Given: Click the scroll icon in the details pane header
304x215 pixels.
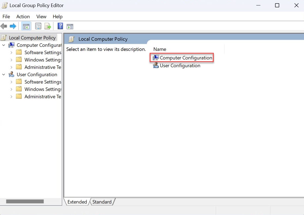Looking at the screenshot, I should click(x=71, y=39).
